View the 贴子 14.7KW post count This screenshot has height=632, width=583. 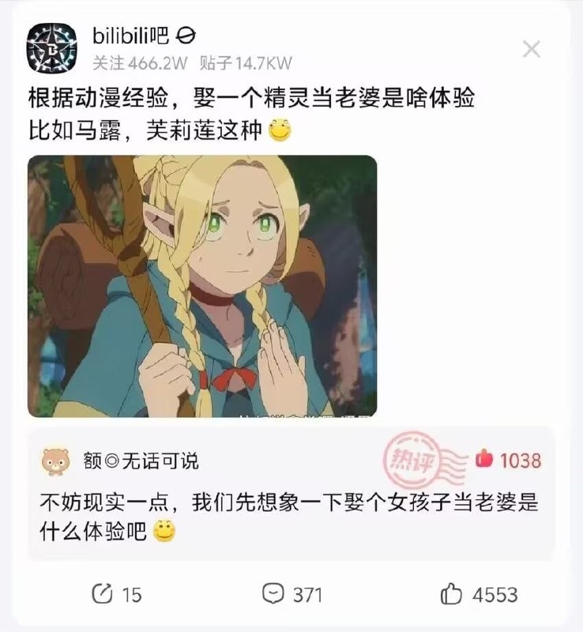point(246,63)
